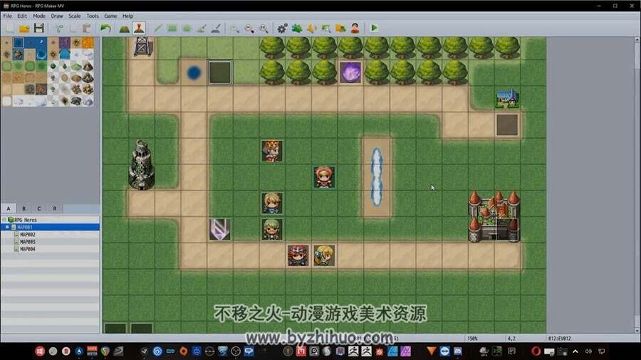Switch to tileset tab C
This screenshot has height=360, width=641.
[39, 208]
